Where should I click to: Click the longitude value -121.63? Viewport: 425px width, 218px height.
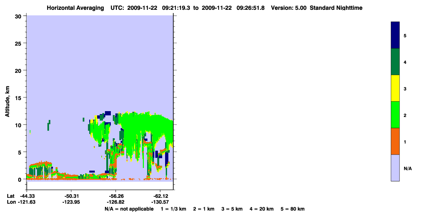click(27, 202)
